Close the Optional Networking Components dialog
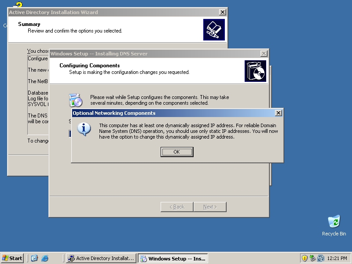 279,113
